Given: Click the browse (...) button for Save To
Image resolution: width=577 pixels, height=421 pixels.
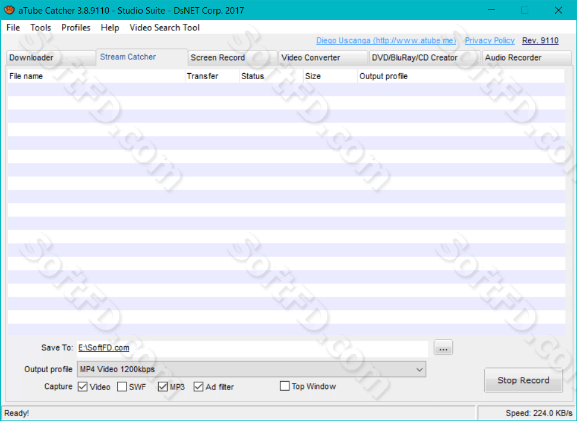Looking at the screenshot, I should pos(443,348).
